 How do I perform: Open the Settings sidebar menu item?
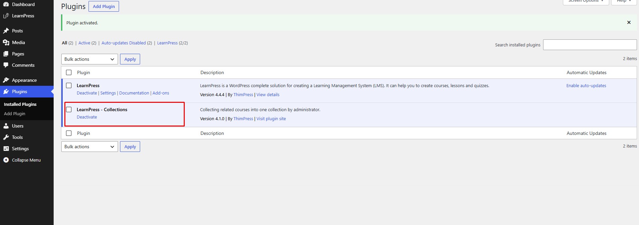20,149
